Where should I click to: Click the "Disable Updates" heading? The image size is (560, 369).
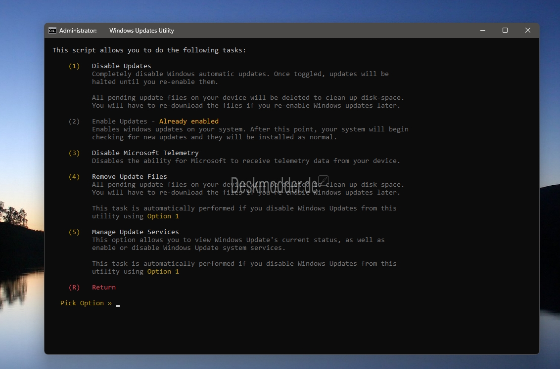point(121,66)
